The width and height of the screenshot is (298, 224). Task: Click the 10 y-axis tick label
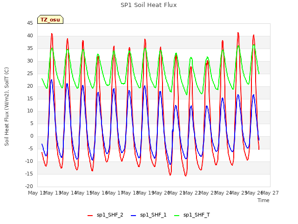30,111
